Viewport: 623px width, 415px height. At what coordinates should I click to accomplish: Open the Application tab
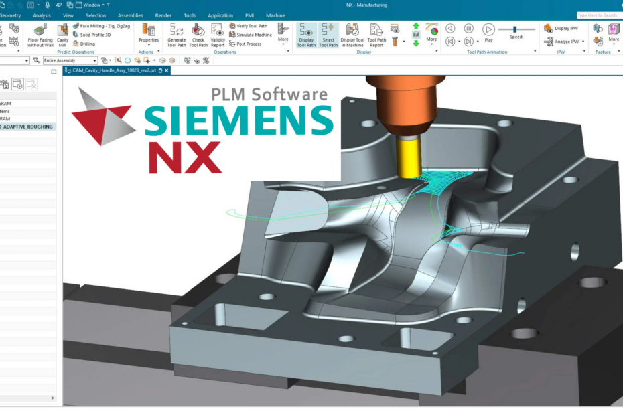tap(220, 15)
